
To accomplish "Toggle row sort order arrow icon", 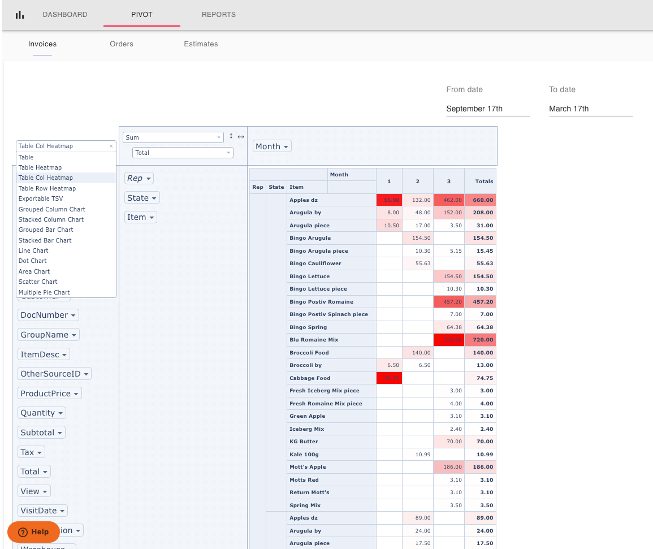I will [231, 136].
